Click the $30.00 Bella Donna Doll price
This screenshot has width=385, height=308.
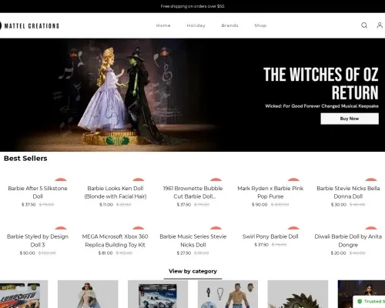pyautogui.click(x=339, y=205)
